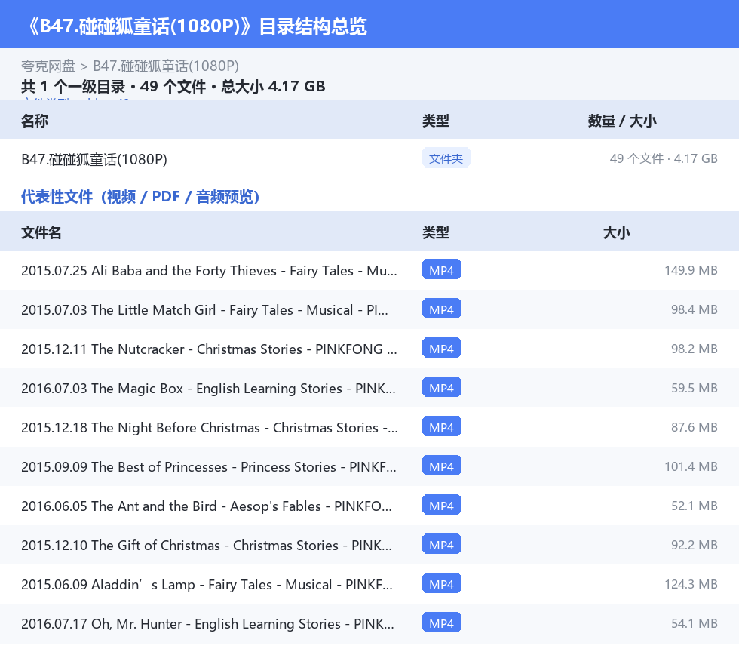Click MP4 badge in Night Before Christmas row
The width and height of the screenshot is (739, 667).
coord(442,426)
